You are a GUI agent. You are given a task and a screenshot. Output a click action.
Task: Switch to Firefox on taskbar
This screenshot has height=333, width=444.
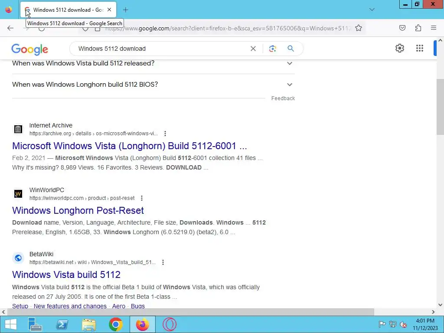142,324
